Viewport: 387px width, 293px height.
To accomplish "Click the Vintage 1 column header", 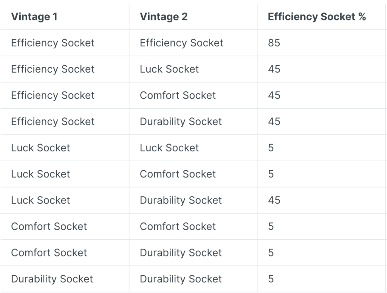I will [x=34, y=17].
